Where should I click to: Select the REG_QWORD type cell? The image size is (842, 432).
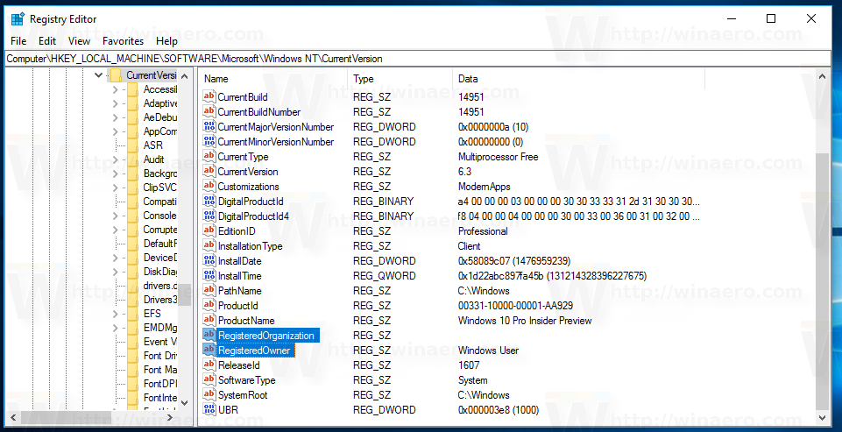384,276
